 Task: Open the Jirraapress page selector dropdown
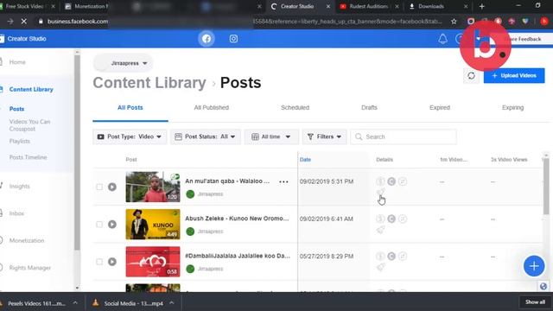[123, 63]
